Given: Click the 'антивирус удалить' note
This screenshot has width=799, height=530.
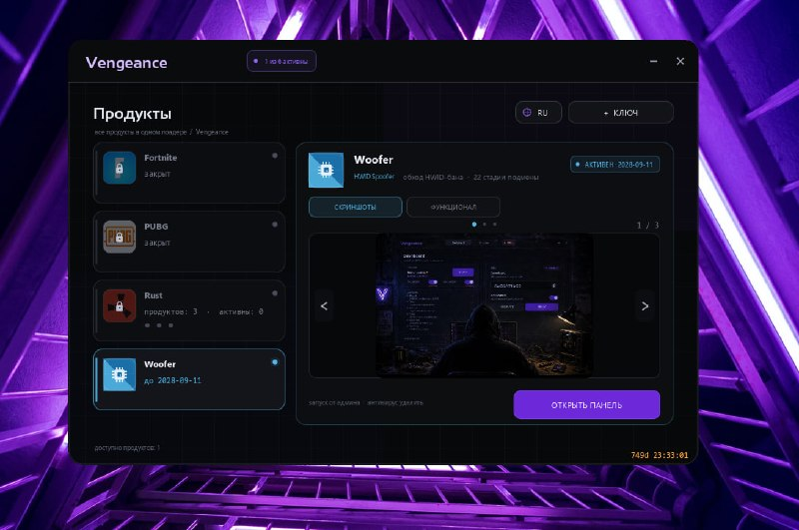Looking at the screenshot, I should click(x=396, y=402).
